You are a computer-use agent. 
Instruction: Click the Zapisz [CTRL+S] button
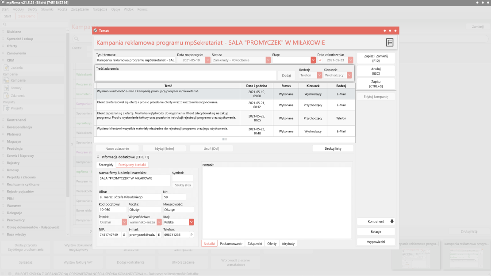point(376,84)
